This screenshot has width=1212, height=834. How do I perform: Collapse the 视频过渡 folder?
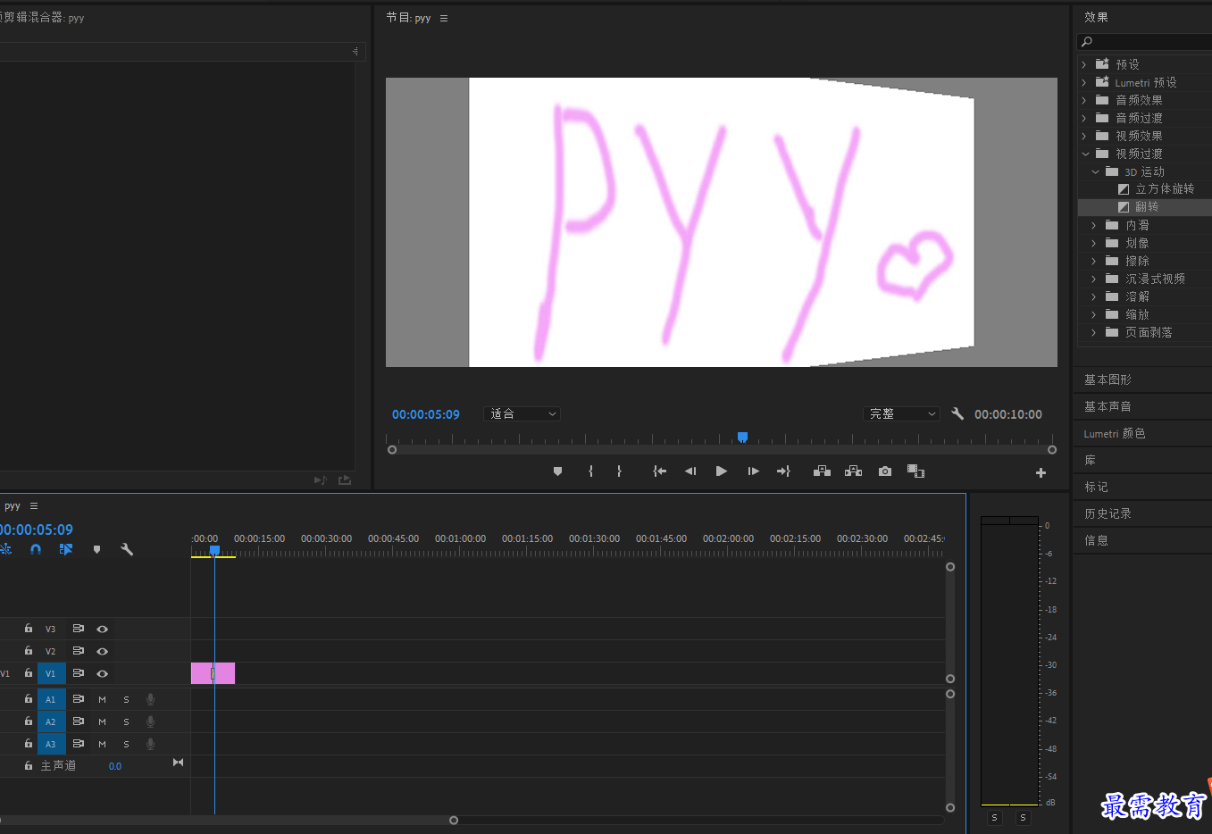pos(1085,154)
